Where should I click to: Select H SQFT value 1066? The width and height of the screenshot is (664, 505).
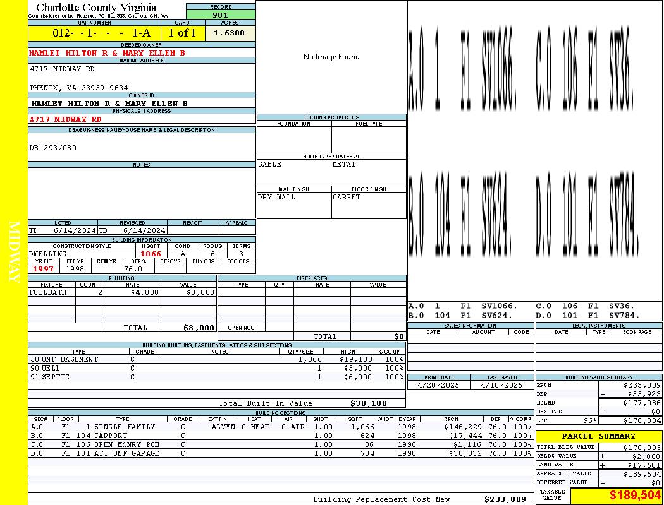[x=151, y=254]
